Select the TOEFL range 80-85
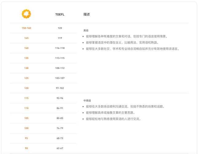 [x=60, y=118]
